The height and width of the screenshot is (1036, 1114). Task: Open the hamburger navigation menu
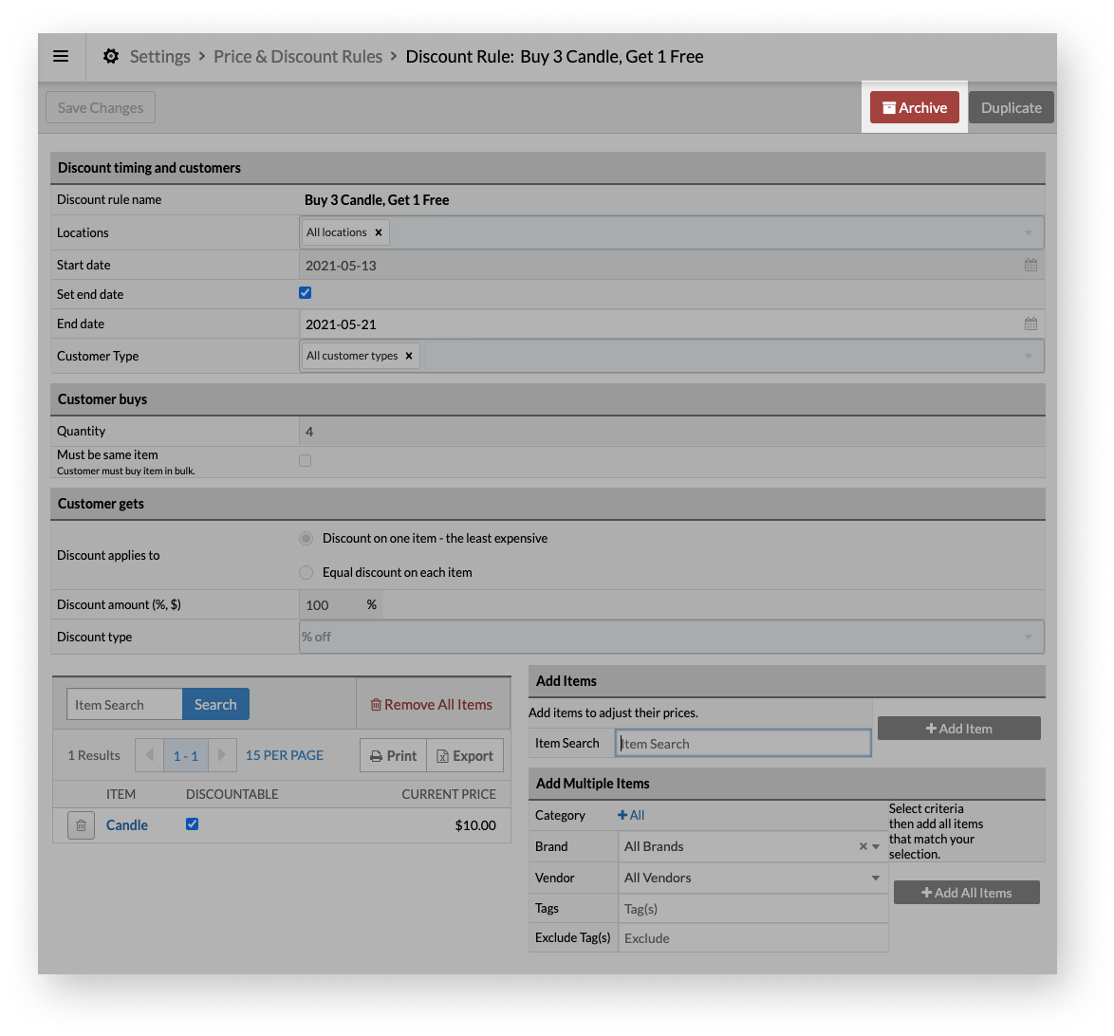(x=61, y=56)
